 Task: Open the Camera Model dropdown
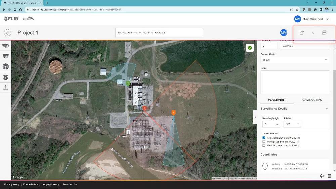(x=295, y=60)
